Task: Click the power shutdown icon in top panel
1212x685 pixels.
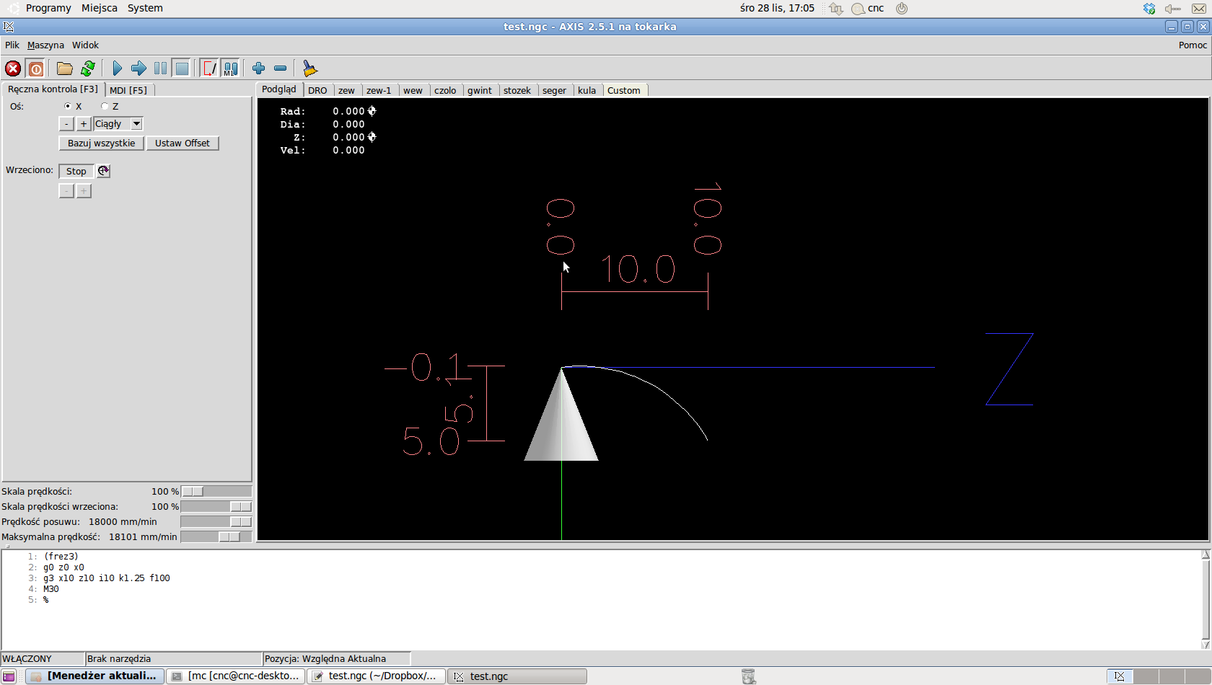Action: (x=902, y=9)
